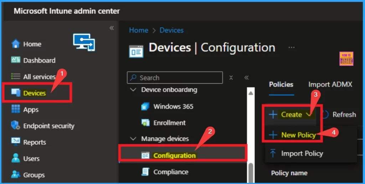The width and height of the screenshot is (365, 184).
Task: Clear the search with the X button
Action: coord(231,77)
